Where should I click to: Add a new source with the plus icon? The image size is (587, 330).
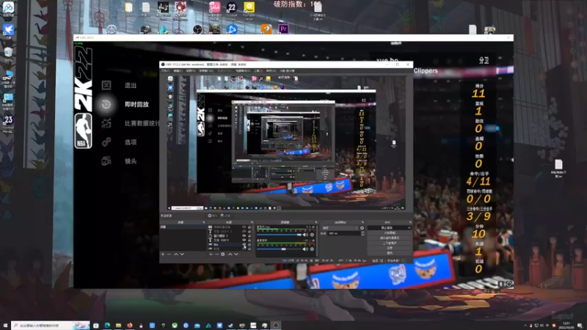tap(211, 254)
